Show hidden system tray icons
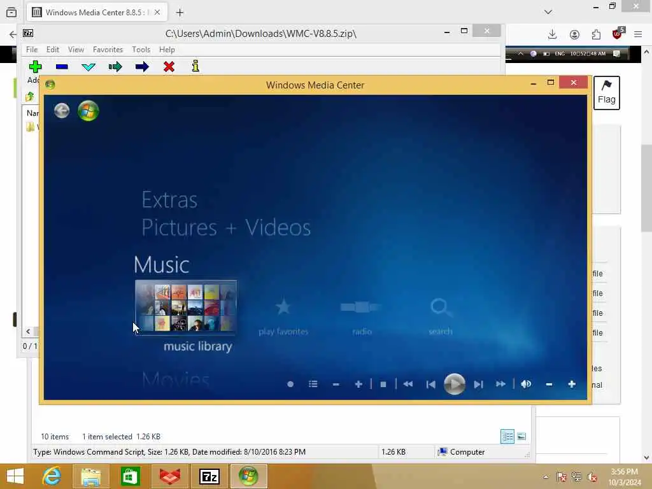This screenshot has height=489, width=652. pyautogui.click(x=546, y=477)
